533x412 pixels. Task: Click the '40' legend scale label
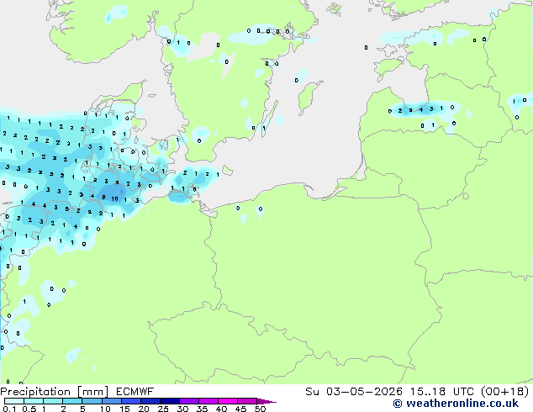[221, 409]
